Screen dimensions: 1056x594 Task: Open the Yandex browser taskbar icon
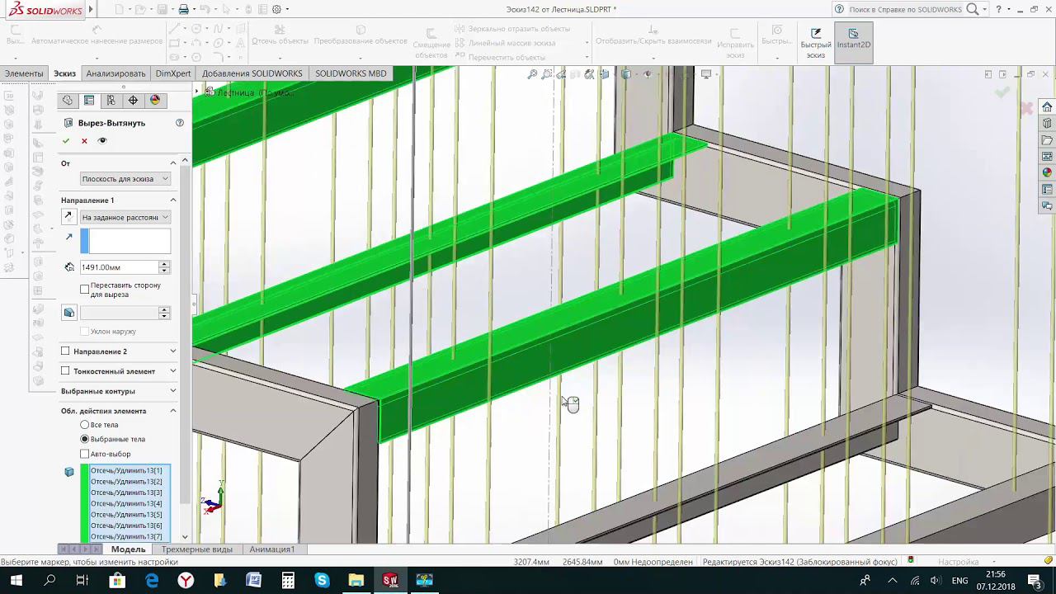point(186,580)
